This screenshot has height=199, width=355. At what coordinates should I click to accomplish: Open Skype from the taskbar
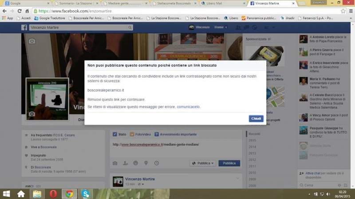86,194
